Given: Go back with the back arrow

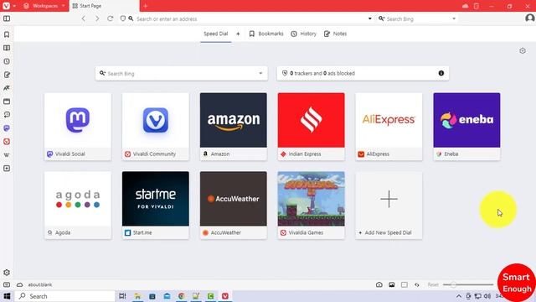Looking at the screenshot, I should click(84, 18).
